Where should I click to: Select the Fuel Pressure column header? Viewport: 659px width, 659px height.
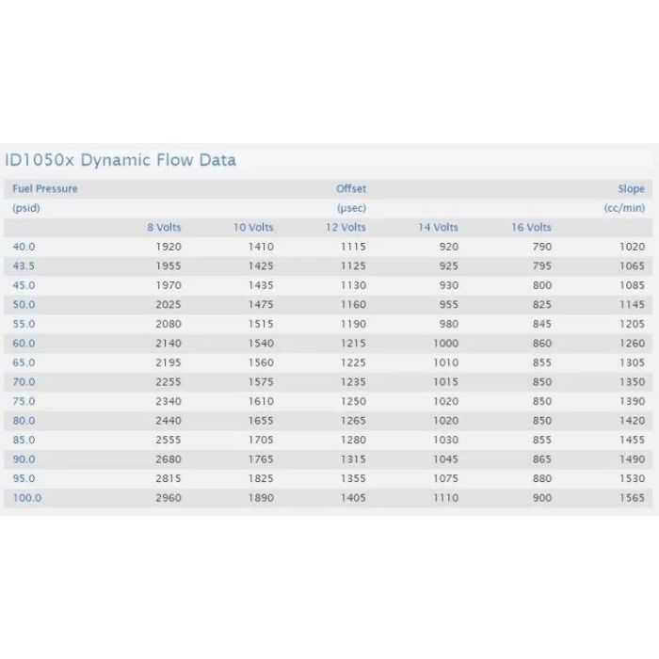tap(45, 188)
